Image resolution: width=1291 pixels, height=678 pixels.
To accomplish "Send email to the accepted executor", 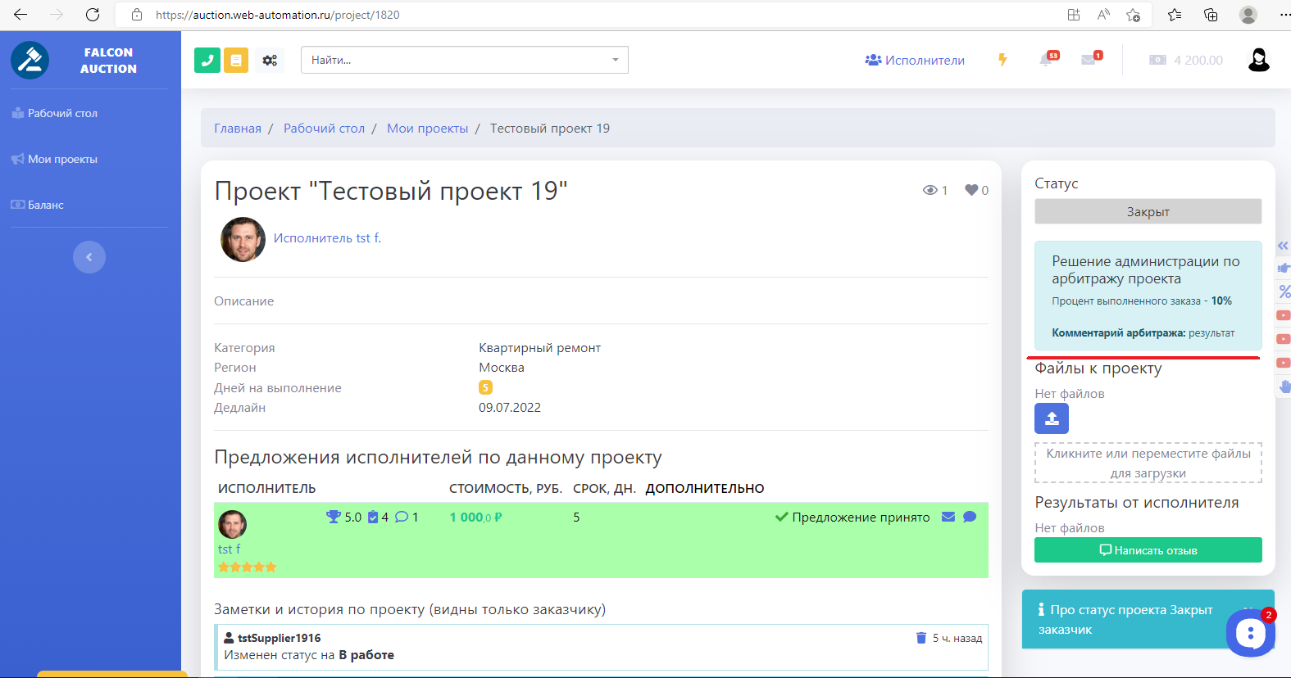I will (x=948, y=517).
